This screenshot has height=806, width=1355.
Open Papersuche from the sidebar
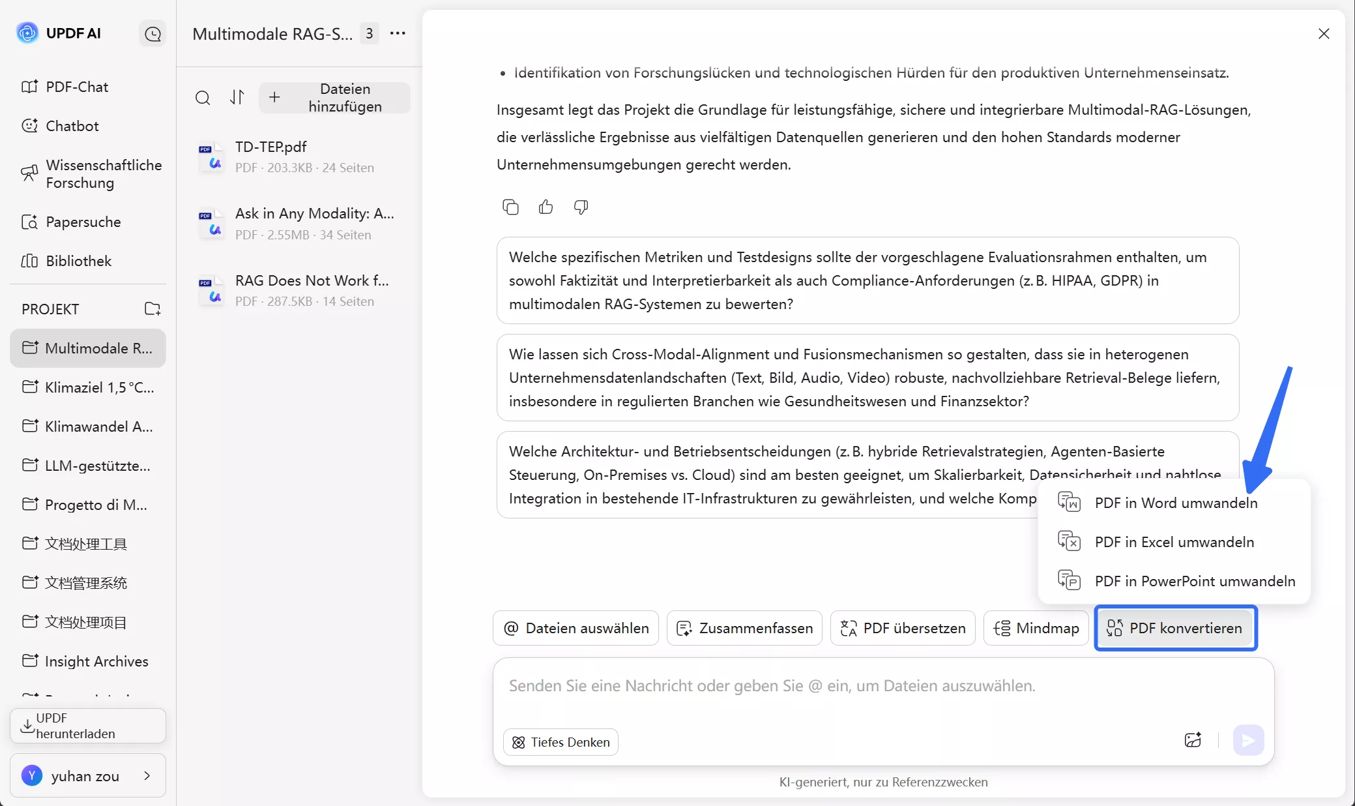click(83, 222)
